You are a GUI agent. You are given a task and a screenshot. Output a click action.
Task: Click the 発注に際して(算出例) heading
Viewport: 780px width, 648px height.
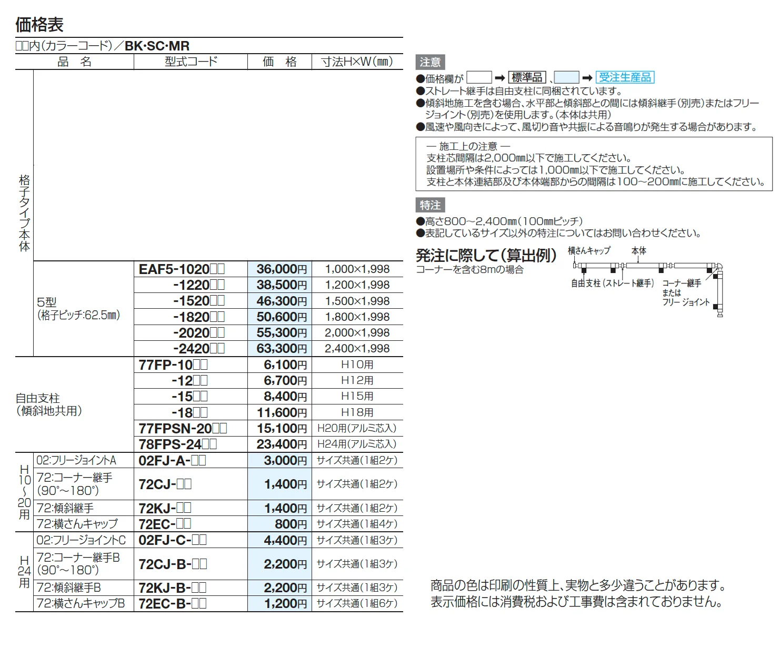coord(486,256)
